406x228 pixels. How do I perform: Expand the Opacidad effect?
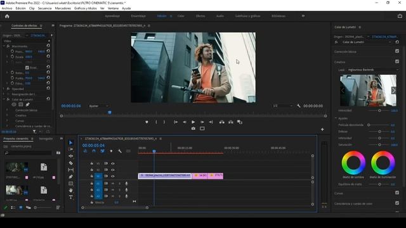click(x=4, y=89)
